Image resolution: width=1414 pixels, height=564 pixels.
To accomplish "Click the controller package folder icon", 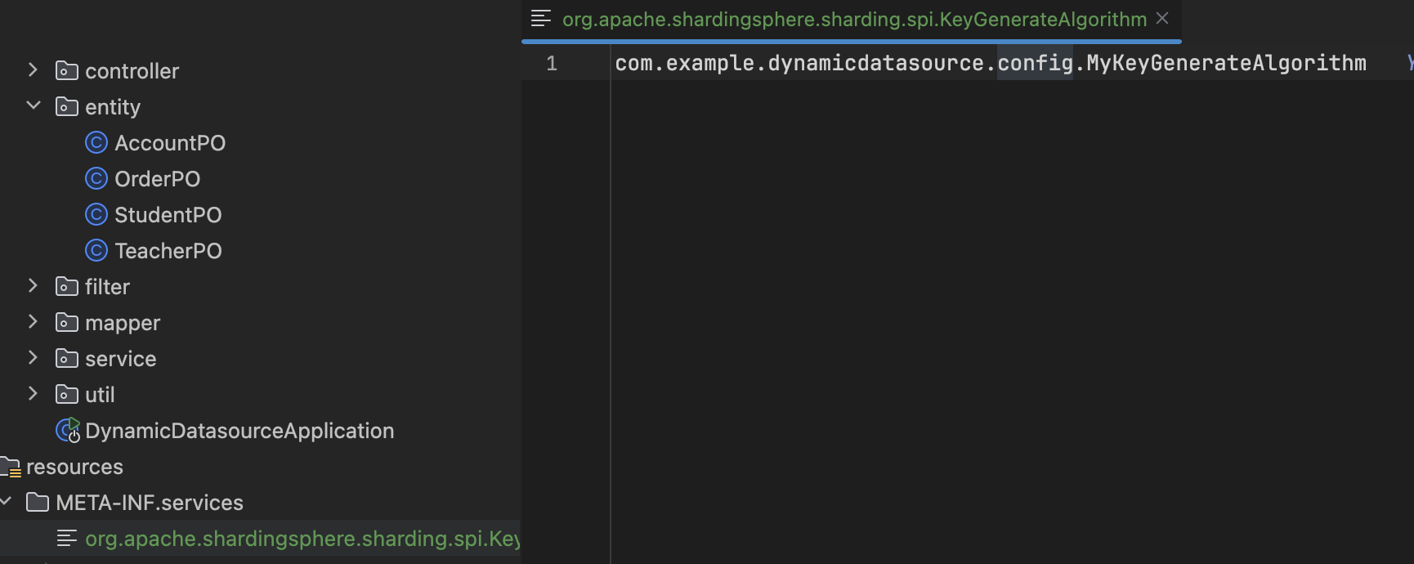I will point(67,71).
